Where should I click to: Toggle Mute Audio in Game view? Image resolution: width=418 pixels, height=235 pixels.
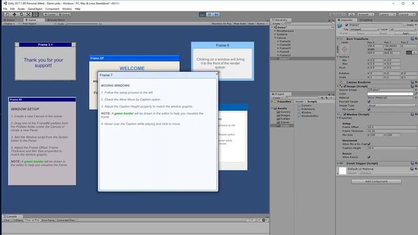point(240,23)
